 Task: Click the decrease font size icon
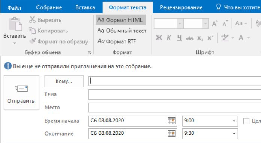click(x=225, y=24)
